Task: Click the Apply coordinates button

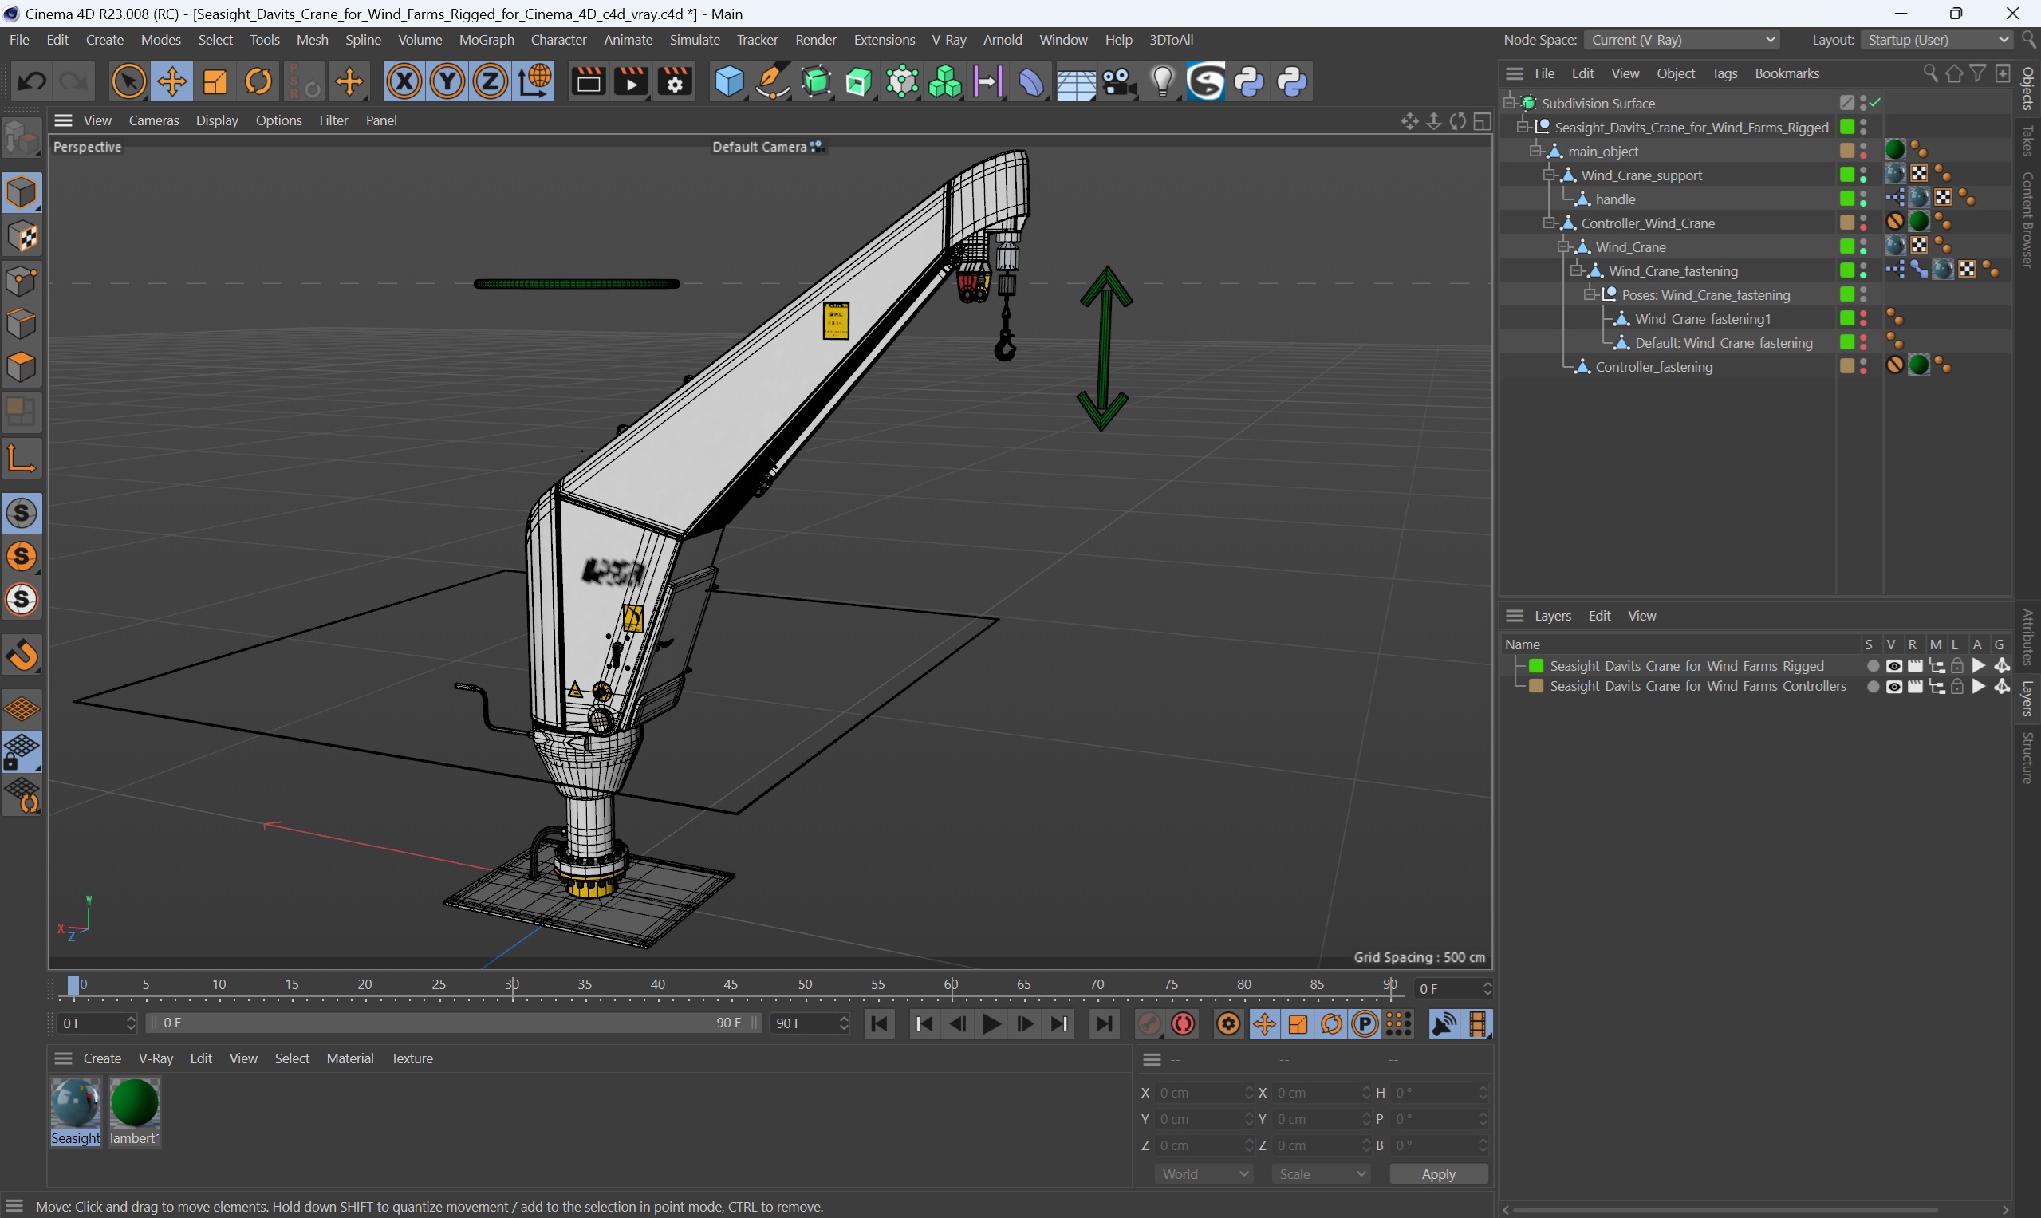Action: pyautogui.click(x=1439, y=1173)
